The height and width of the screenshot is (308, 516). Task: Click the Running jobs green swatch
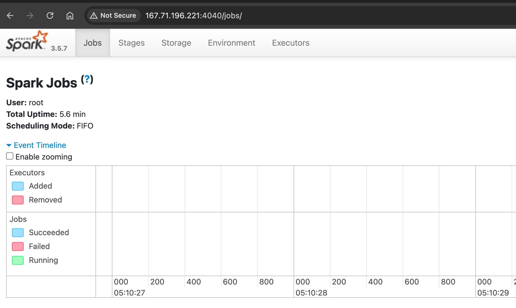18,260
